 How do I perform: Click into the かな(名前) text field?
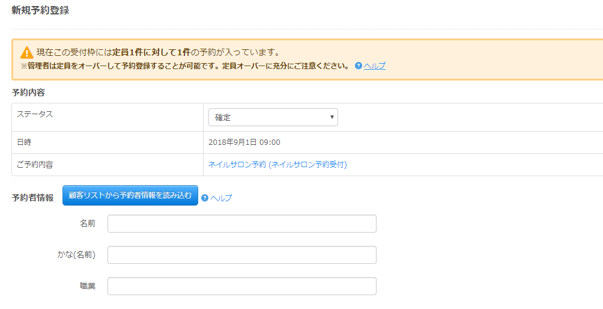point(241,255)
